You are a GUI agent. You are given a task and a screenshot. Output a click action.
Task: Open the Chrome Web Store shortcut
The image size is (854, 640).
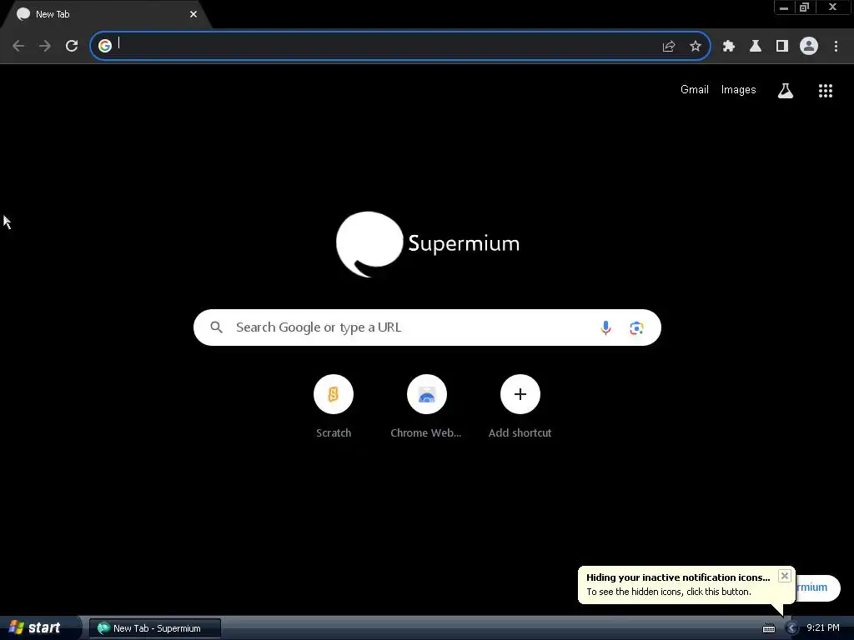point(426,406)
